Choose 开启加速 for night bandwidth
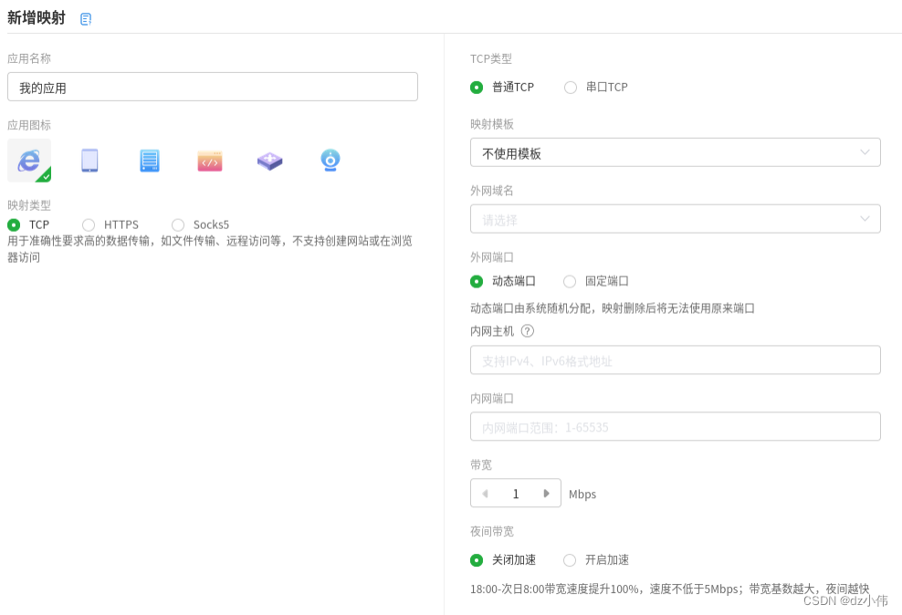The image size is (902, 615). point(570,560)
